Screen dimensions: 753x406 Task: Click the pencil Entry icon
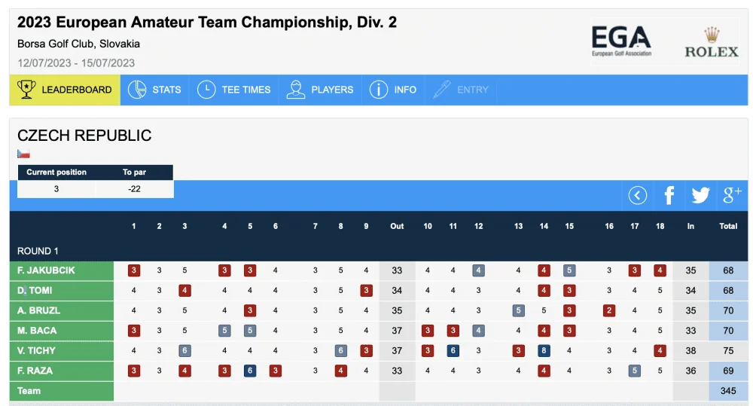coord(441,90)
